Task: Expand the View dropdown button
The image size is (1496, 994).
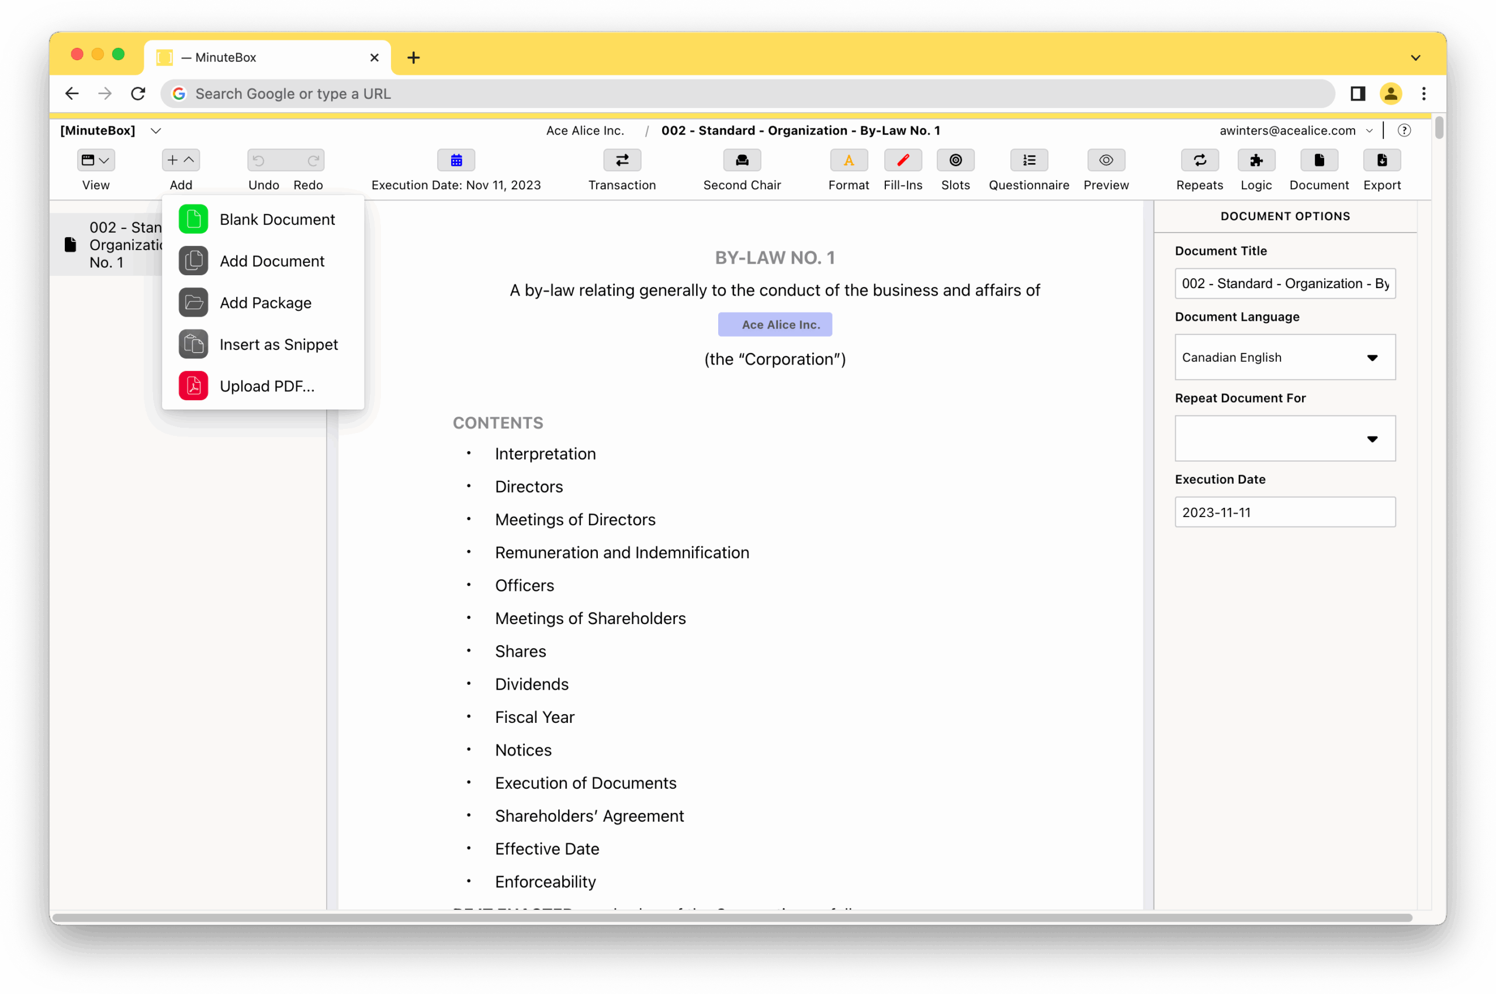Action: tap(96, 160)
